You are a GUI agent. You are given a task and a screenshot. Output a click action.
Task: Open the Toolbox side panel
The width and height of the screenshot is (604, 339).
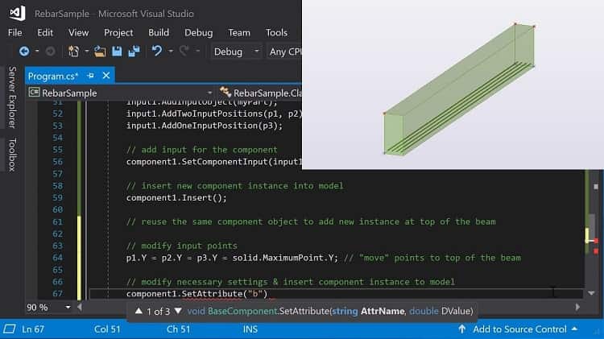12,155
